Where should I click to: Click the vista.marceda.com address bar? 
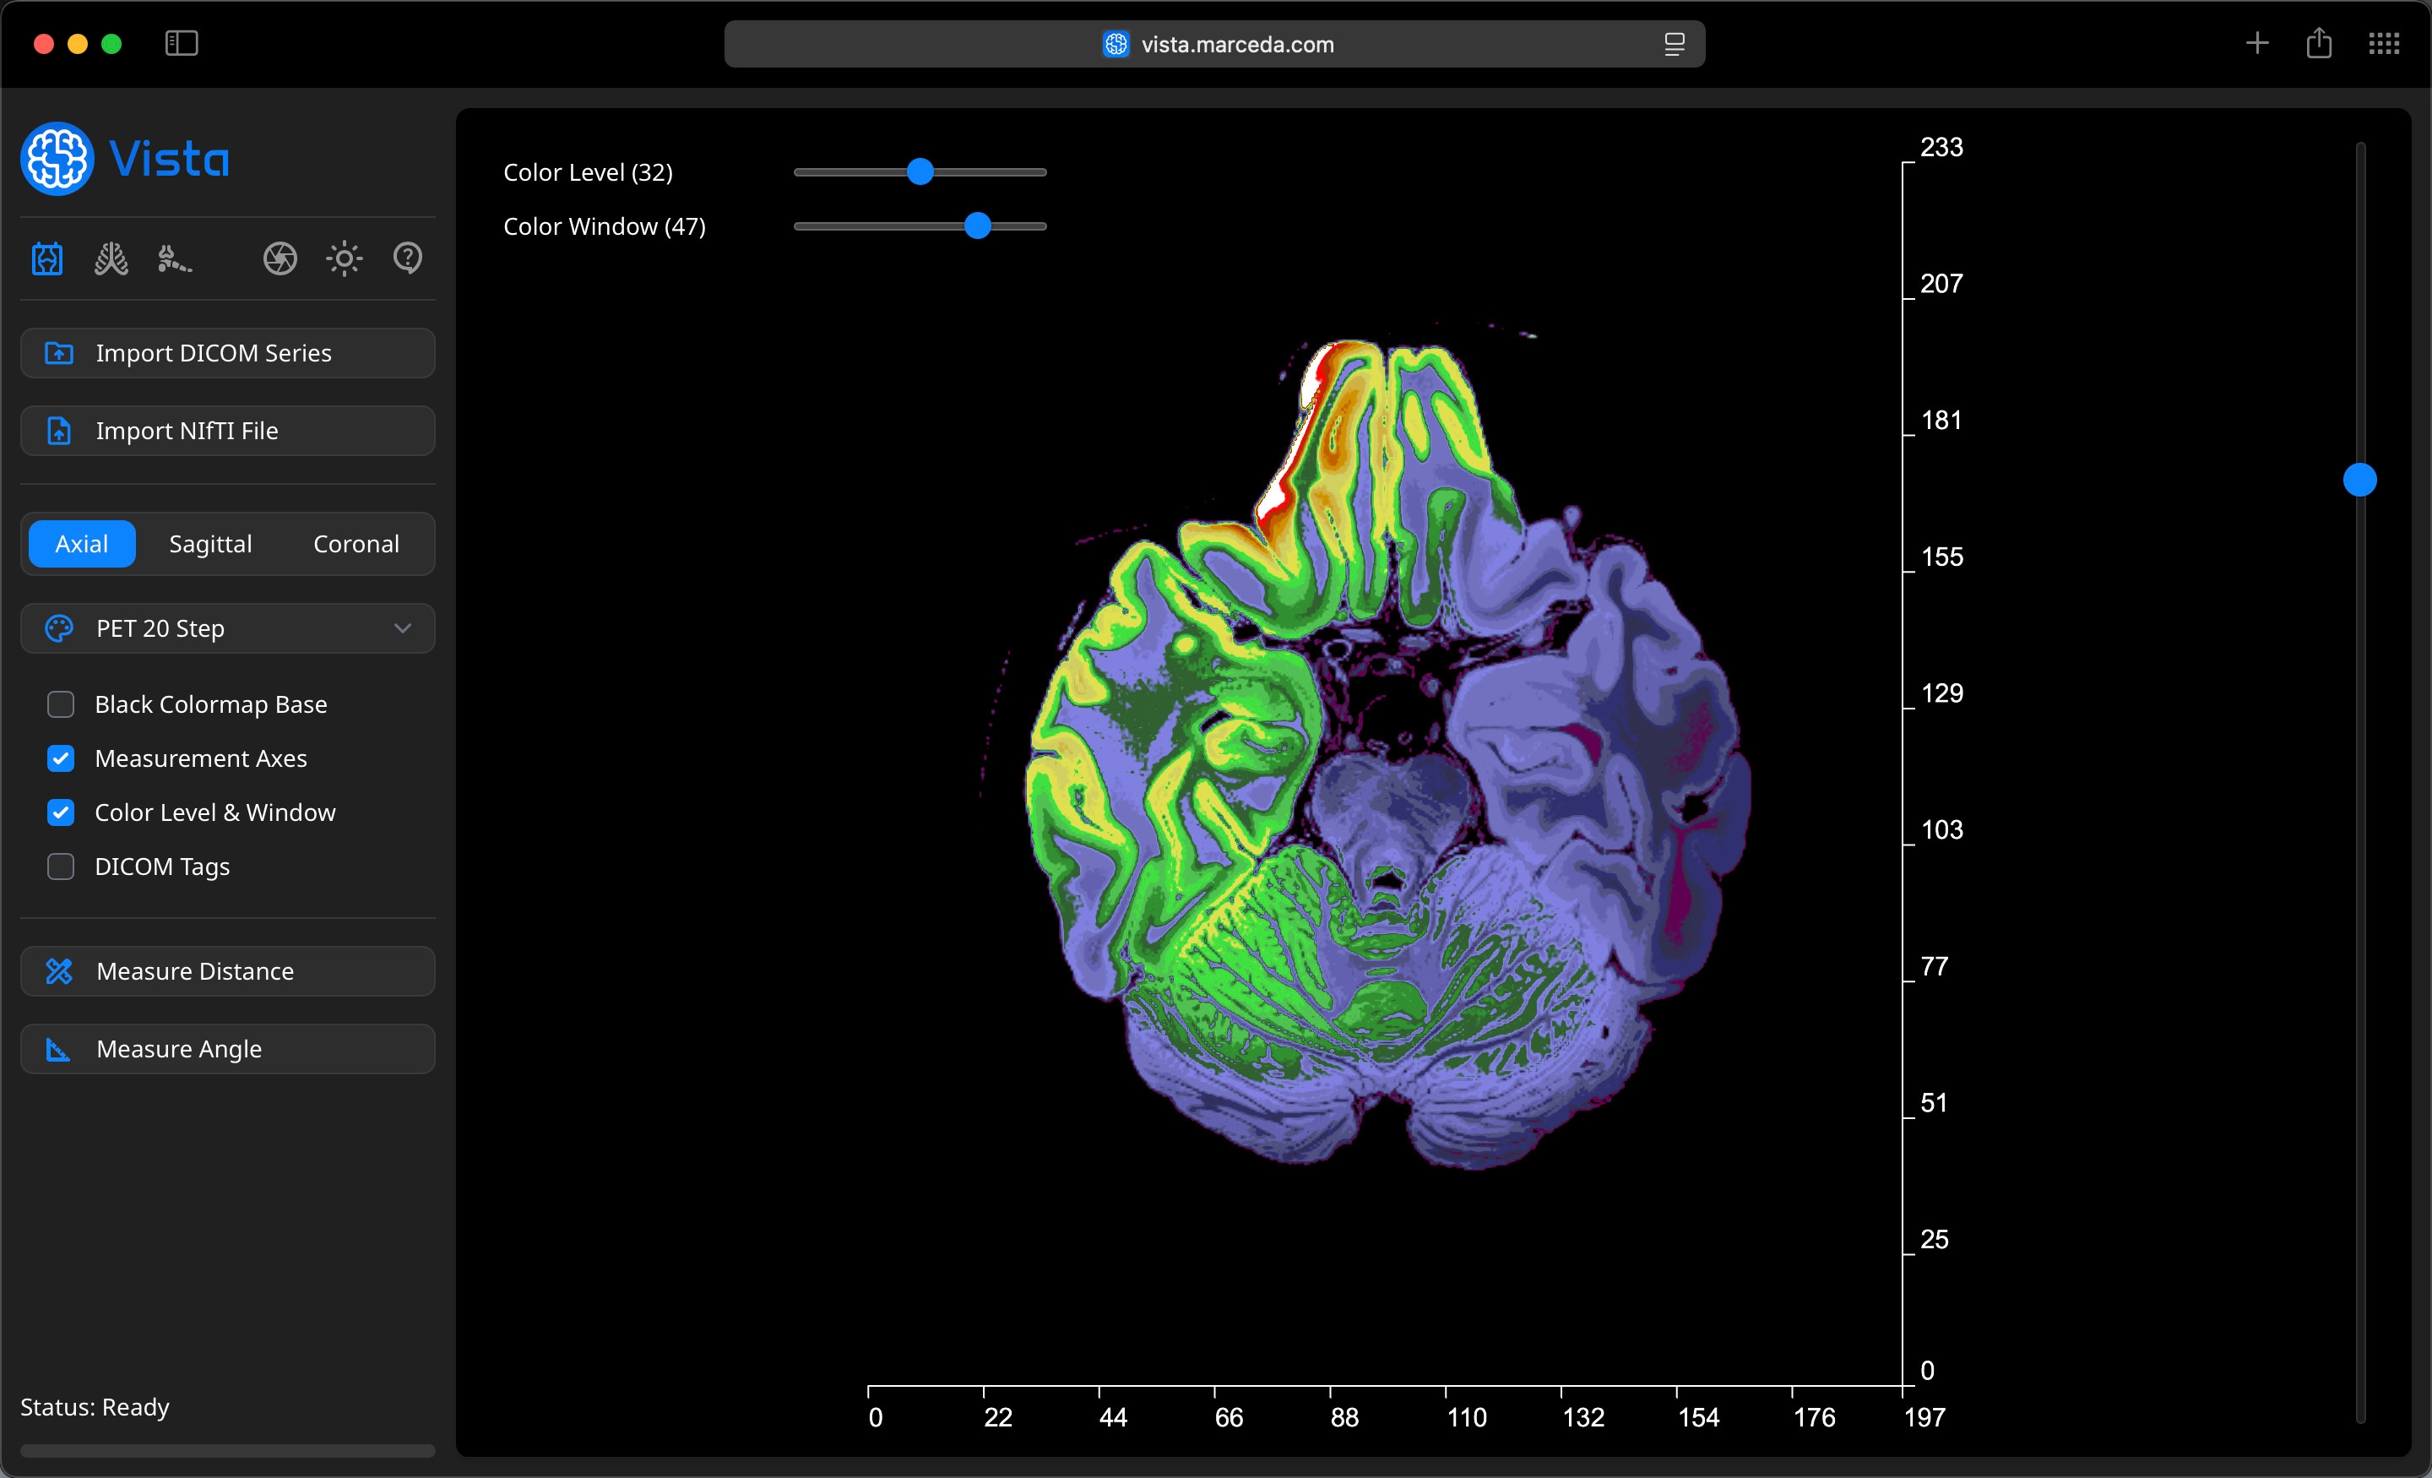coord(1215,45)
